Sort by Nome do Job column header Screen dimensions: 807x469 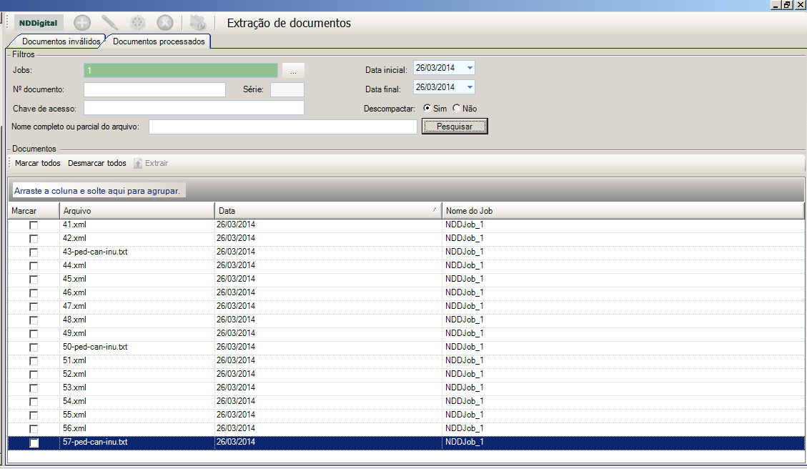[x=623, y=211]
